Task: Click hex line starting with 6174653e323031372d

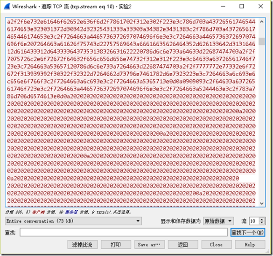Action: tap(131, 29)
